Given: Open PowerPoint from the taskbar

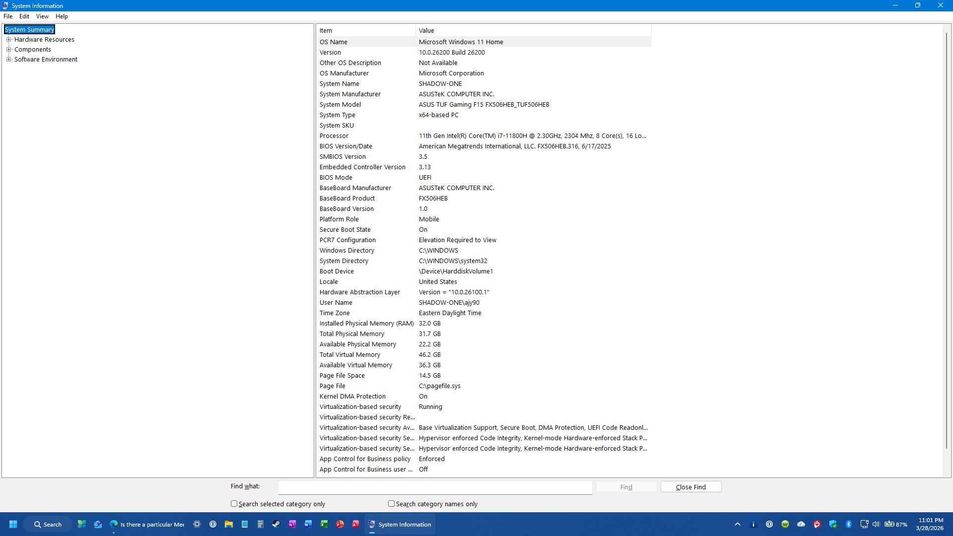Looking at the screenshot, I should pyautogui.click(x=340, y=524).
